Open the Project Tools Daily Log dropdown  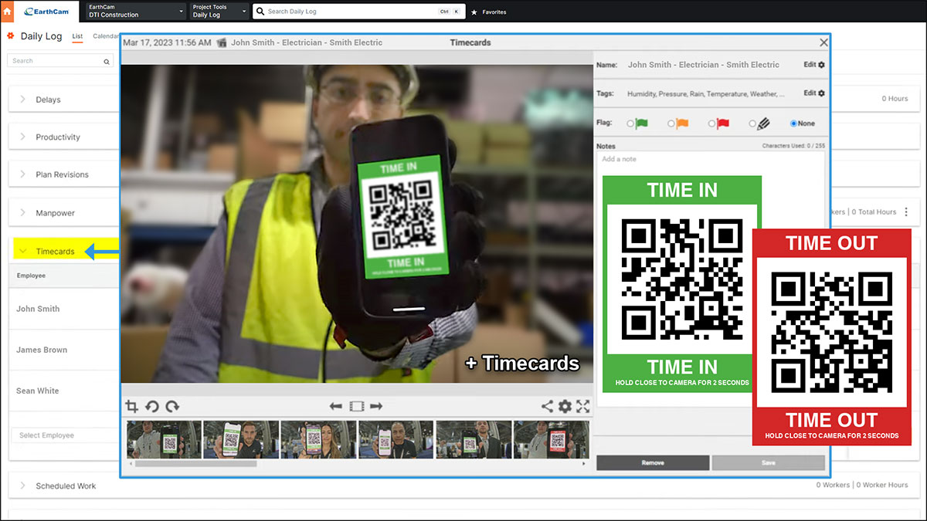point(219,12)
